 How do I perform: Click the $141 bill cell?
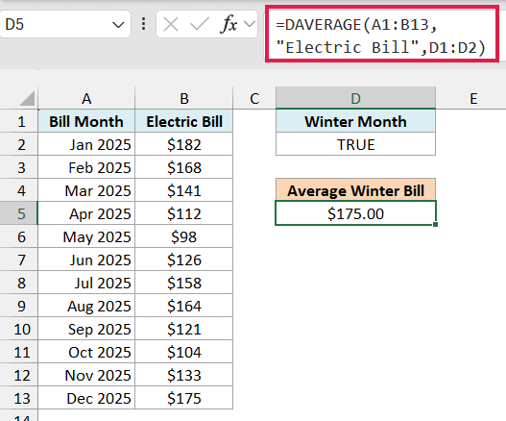(184, 190)
